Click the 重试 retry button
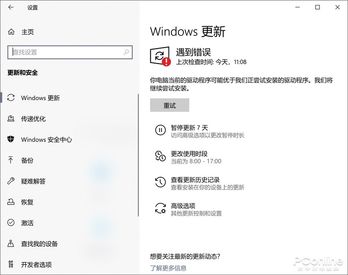This screenshot has height=275, width=348. click(170, 105)
